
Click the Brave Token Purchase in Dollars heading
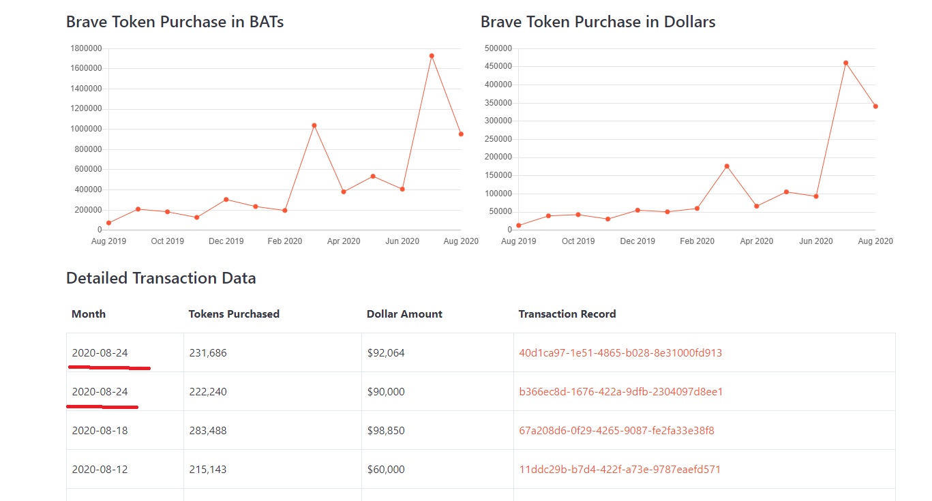(598, 22)
